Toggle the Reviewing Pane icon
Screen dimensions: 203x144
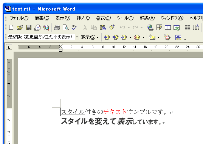(178, 37)
